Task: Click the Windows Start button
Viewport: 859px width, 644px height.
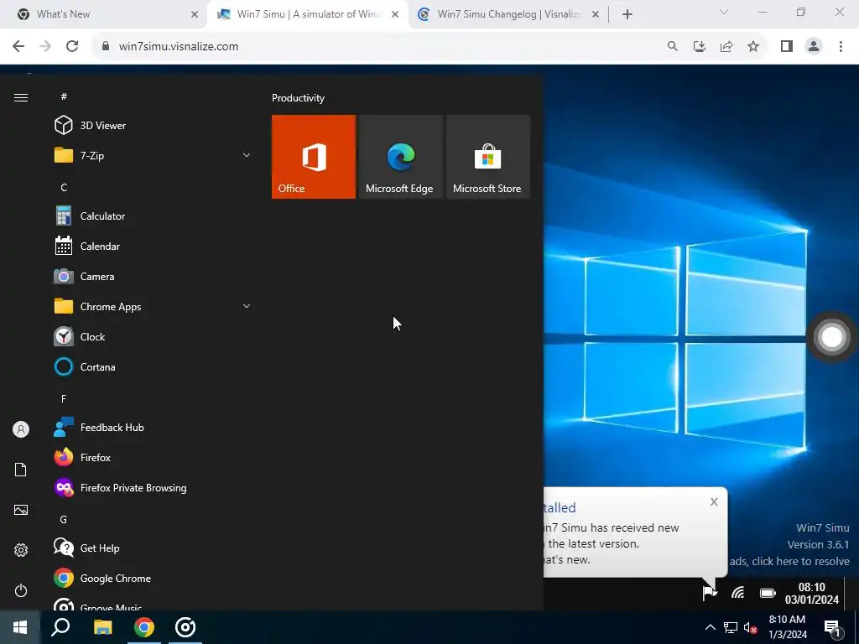Action: [x=20, y=627]
